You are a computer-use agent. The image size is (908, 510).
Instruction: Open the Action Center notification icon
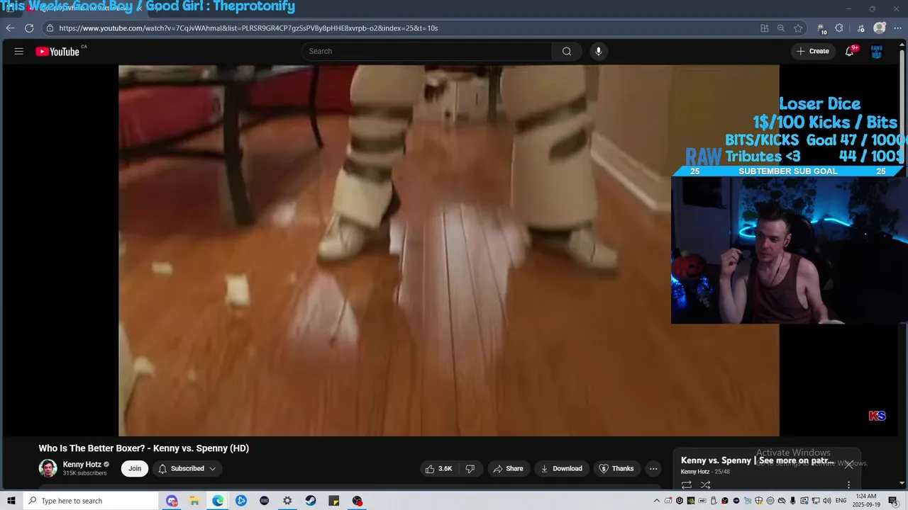click(893, 501)
